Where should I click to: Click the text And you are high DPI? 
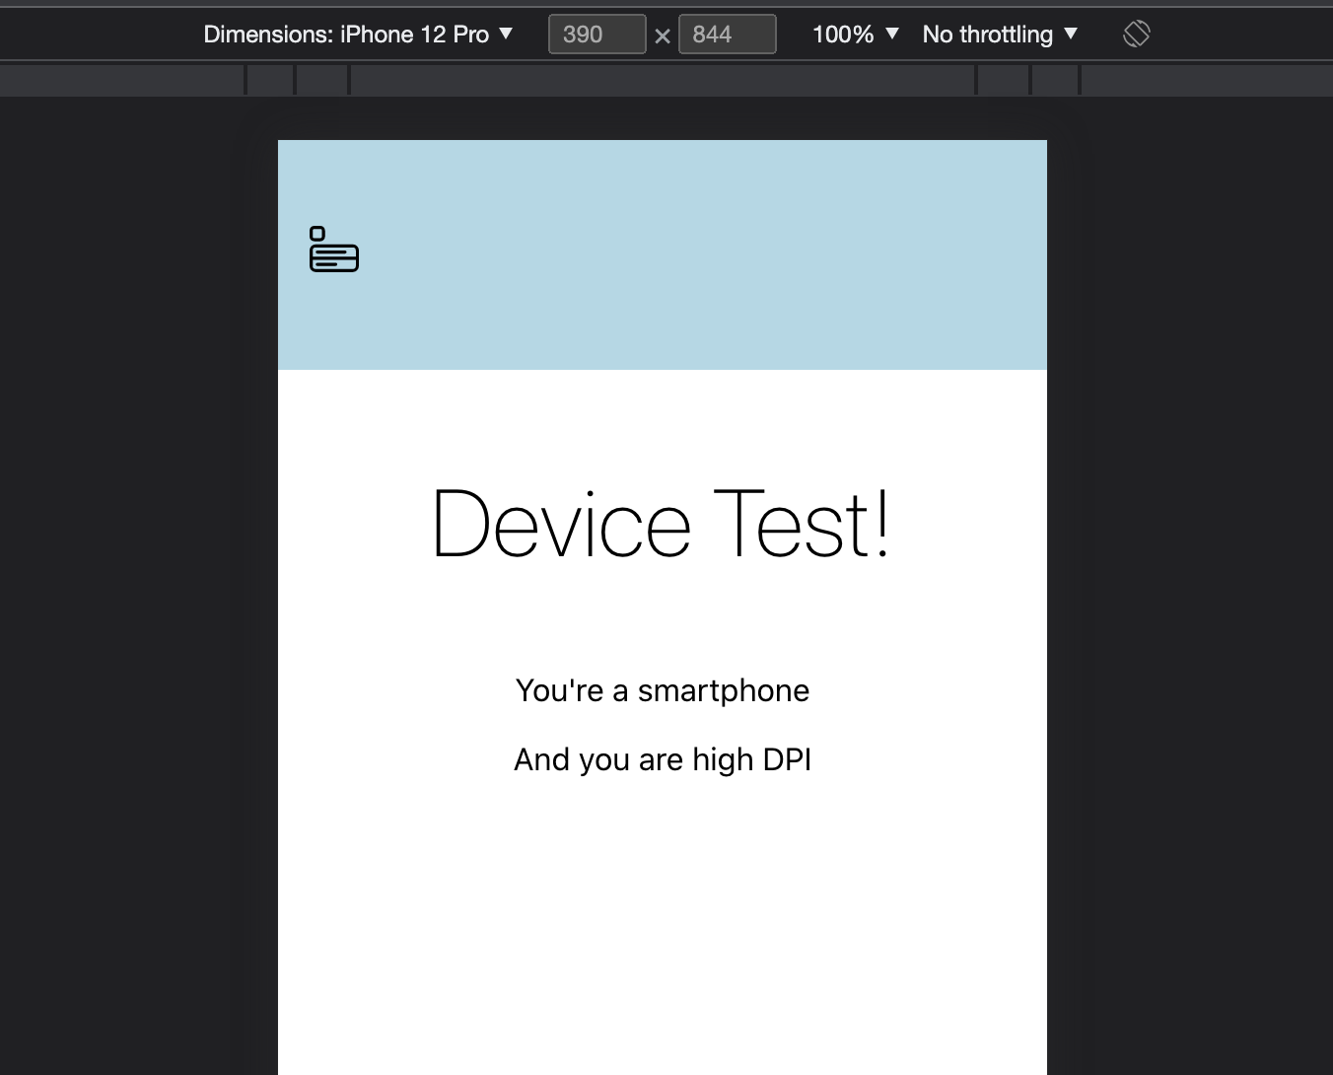click(x=663, y=759)
